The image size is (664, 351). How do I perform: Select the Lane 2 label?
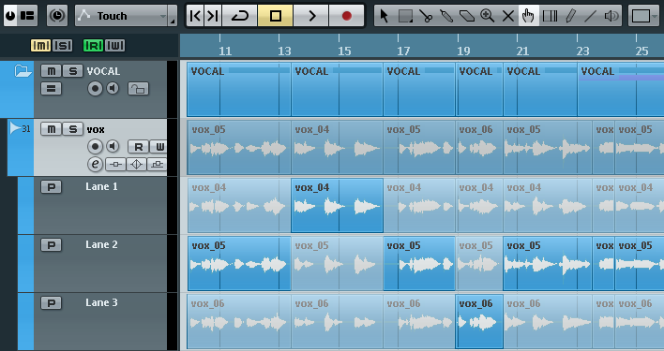(101, 244)
